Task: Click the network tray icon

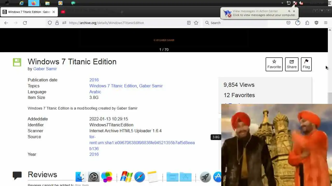Action: 289,3
